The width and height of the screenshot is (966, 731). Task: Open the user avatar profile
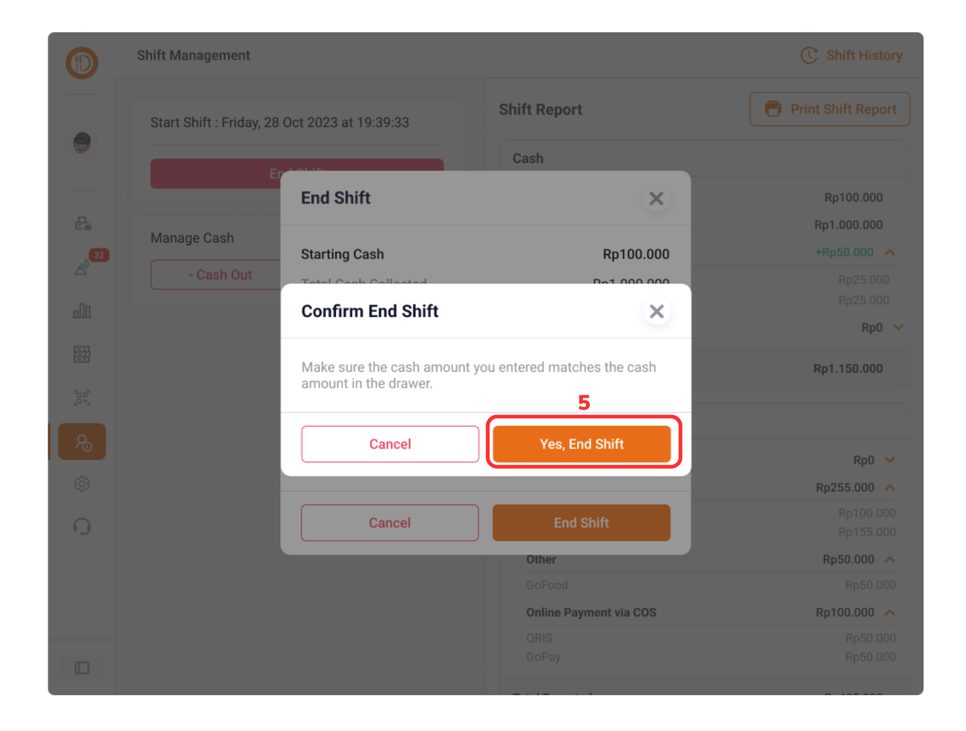pyautogui.click(x=82, y=142)
